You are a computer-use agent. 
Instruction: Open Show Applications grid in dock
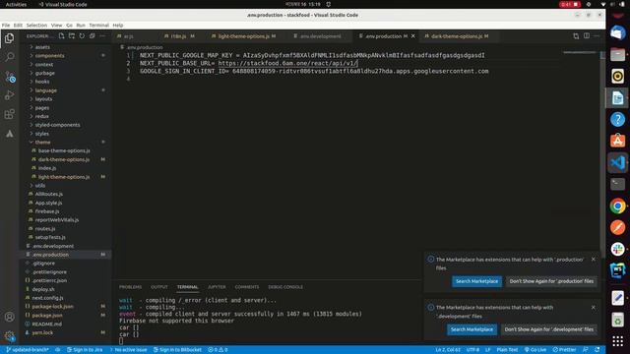tap(617, 341)
